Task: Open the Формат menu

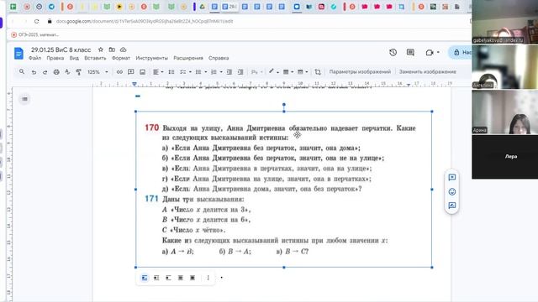Action: point(121,58)
